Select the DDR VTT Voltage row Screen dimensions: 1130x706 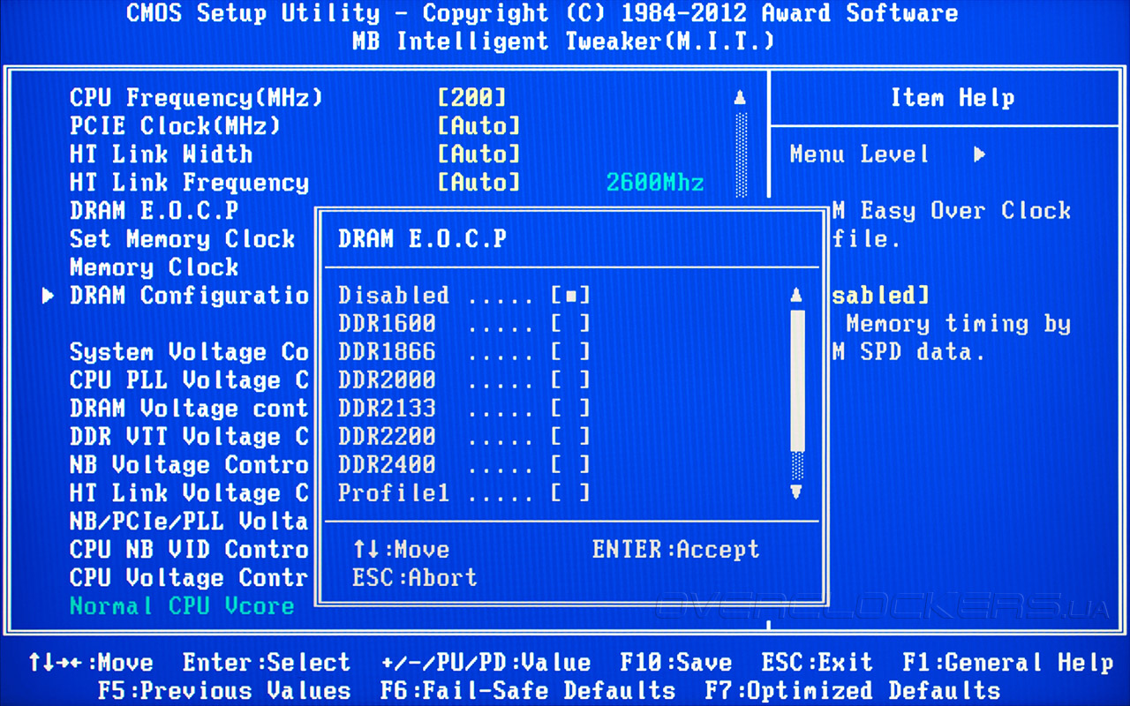coord(190,437)
